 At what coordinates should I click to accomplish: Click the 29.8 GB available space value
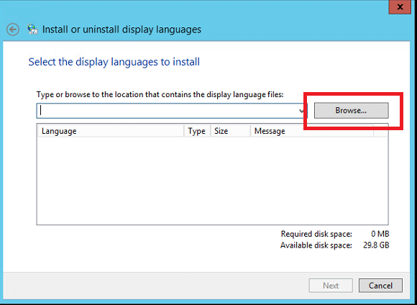pyautogui.click(x=376, y=245)
